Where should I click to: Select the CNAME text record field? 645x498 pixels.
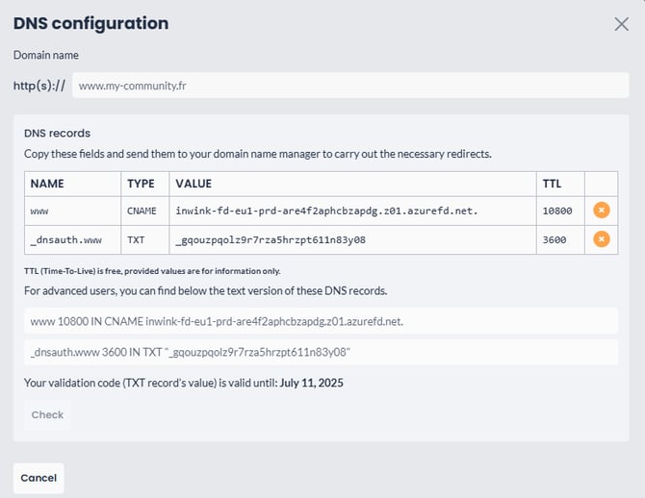(x=321, y=321)
